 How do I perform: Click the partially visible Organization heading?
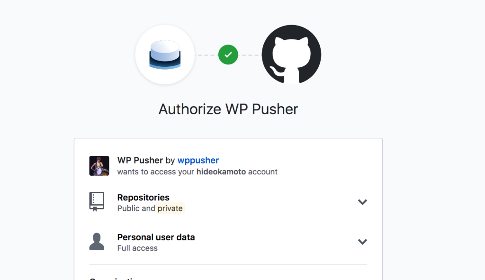[x=116, y=279]
